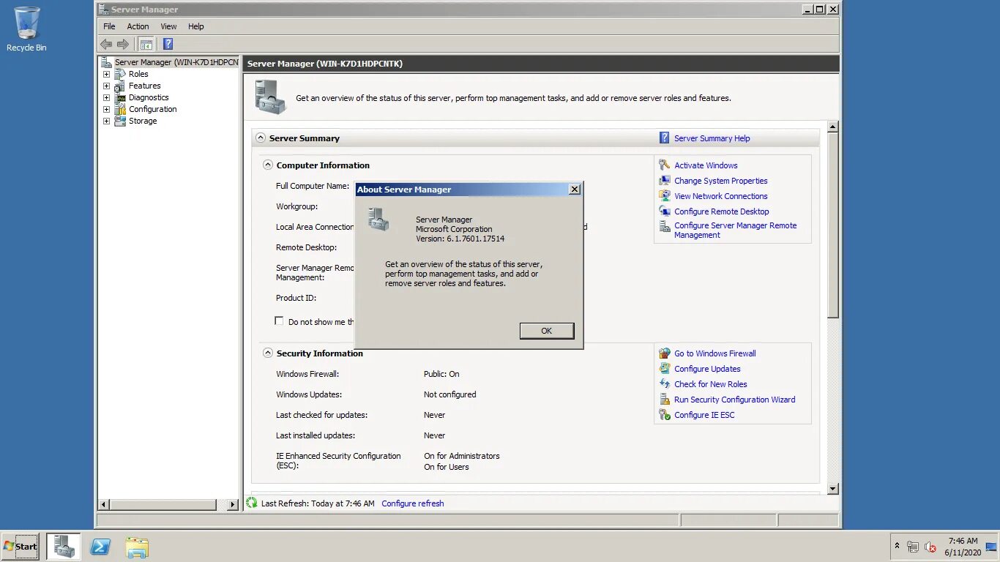Collapse the Server Summary section
This screenshot has width=1000, height=562.
point(261,138)
